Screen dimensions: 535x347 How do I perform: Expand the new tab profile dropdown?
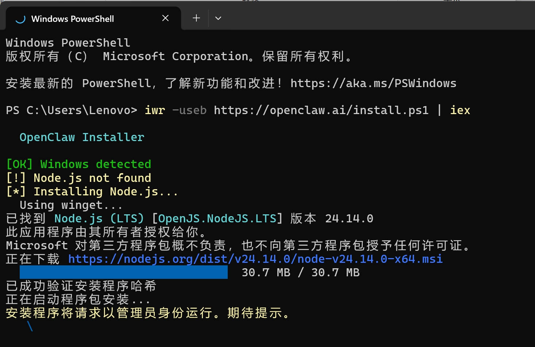(x=218, y=18)
